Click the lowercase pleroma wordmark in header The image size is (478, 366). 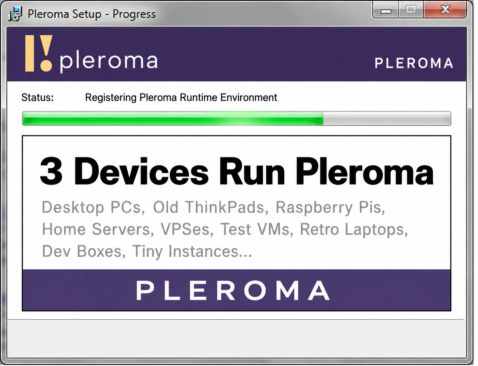(x=109, y=62)
